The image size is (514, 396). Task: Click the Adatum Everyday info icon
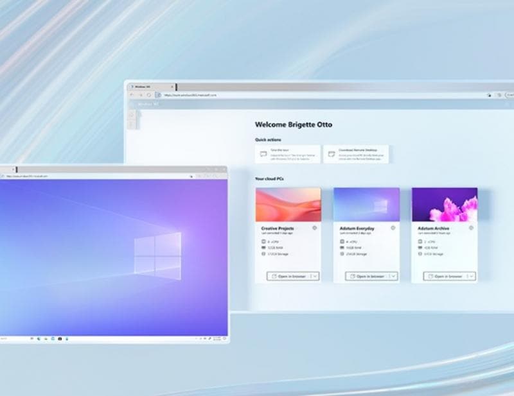[393, 228]
